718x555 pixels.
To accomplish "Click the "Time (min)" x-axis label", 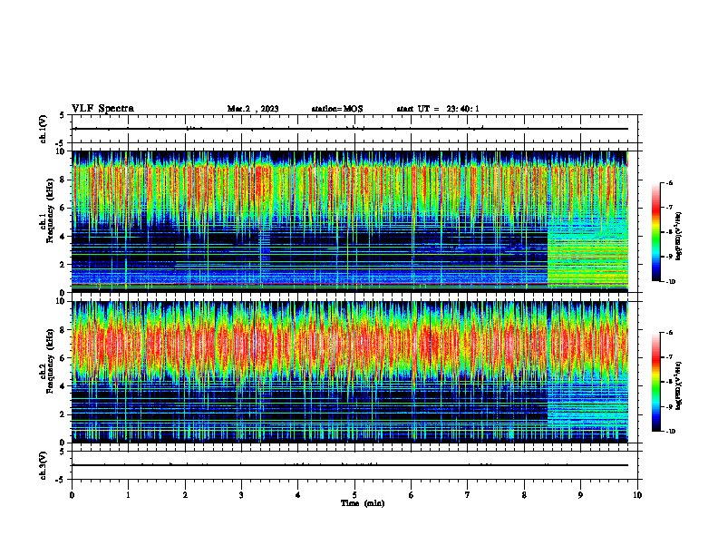I will pyautogui.click(x=363, y=503).
